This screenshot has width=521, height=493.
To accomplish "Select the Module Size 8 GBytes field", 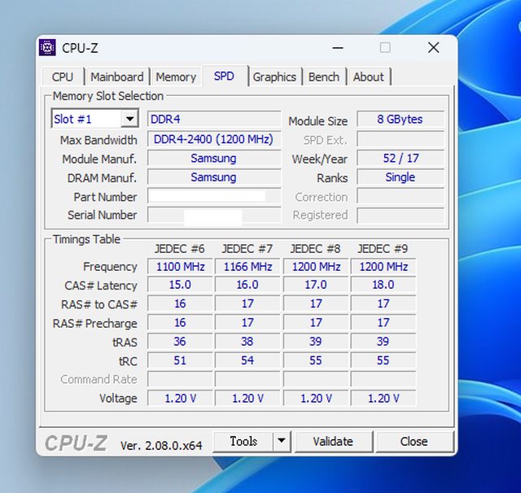I will (x=401, y=120).
